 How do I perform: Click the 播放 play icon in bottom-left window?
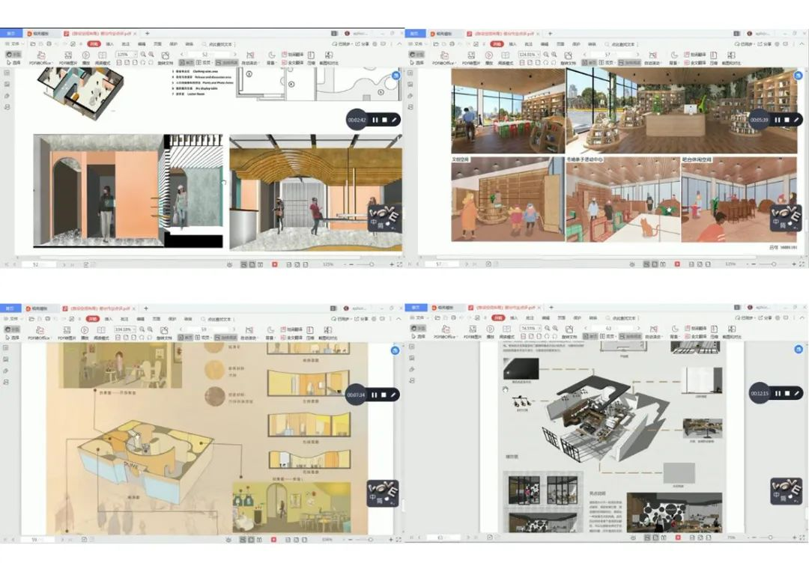(x=85, y=329)
